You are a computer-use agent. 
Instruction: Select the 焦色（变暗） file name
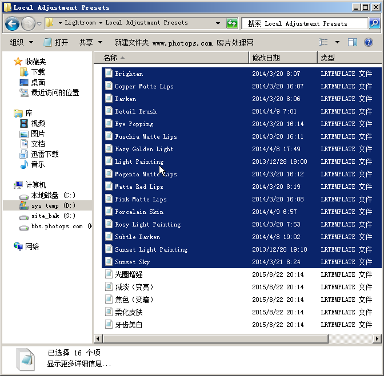point(134,300)
